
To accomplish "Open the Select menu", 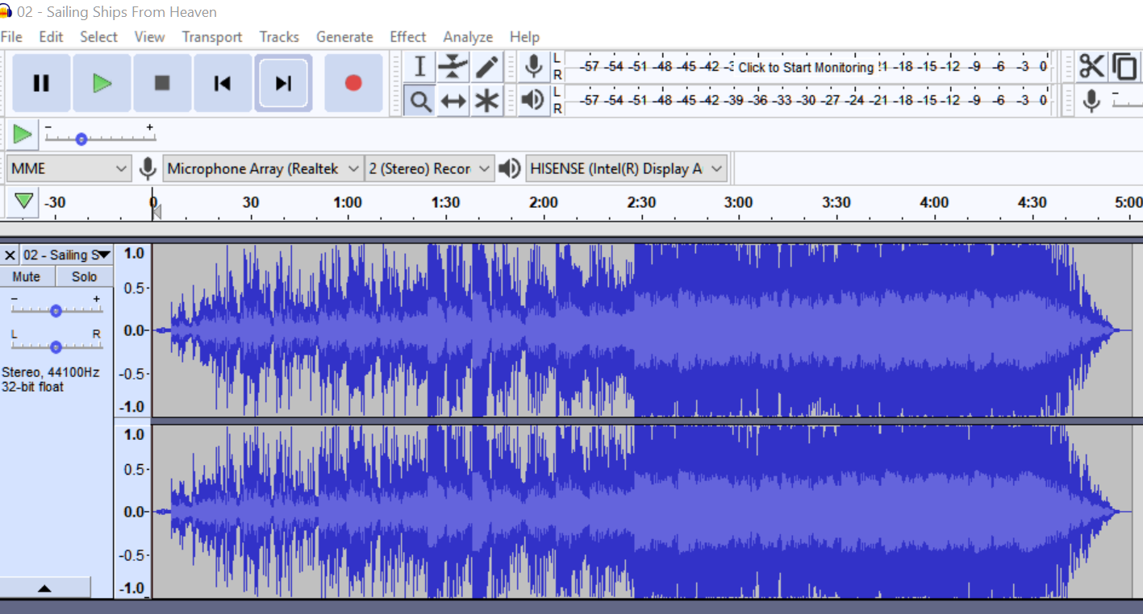I will pos(98,37).
